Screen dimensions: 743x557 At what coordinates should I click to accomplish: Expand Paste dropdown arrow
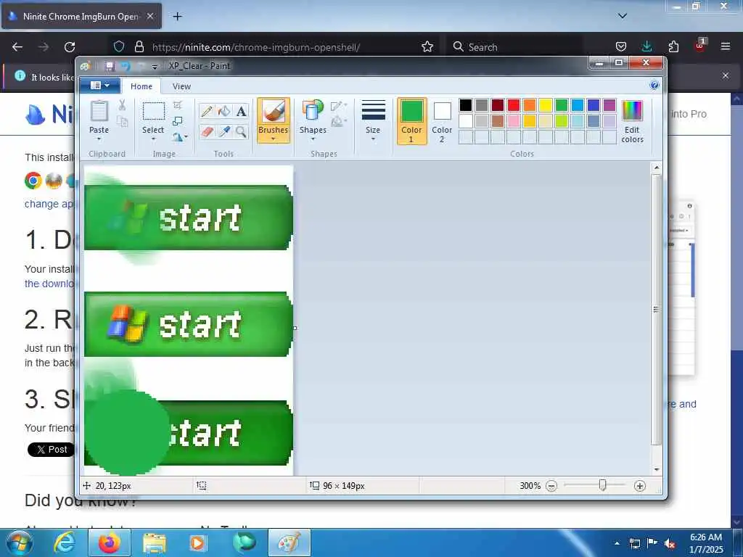[99, 139]
